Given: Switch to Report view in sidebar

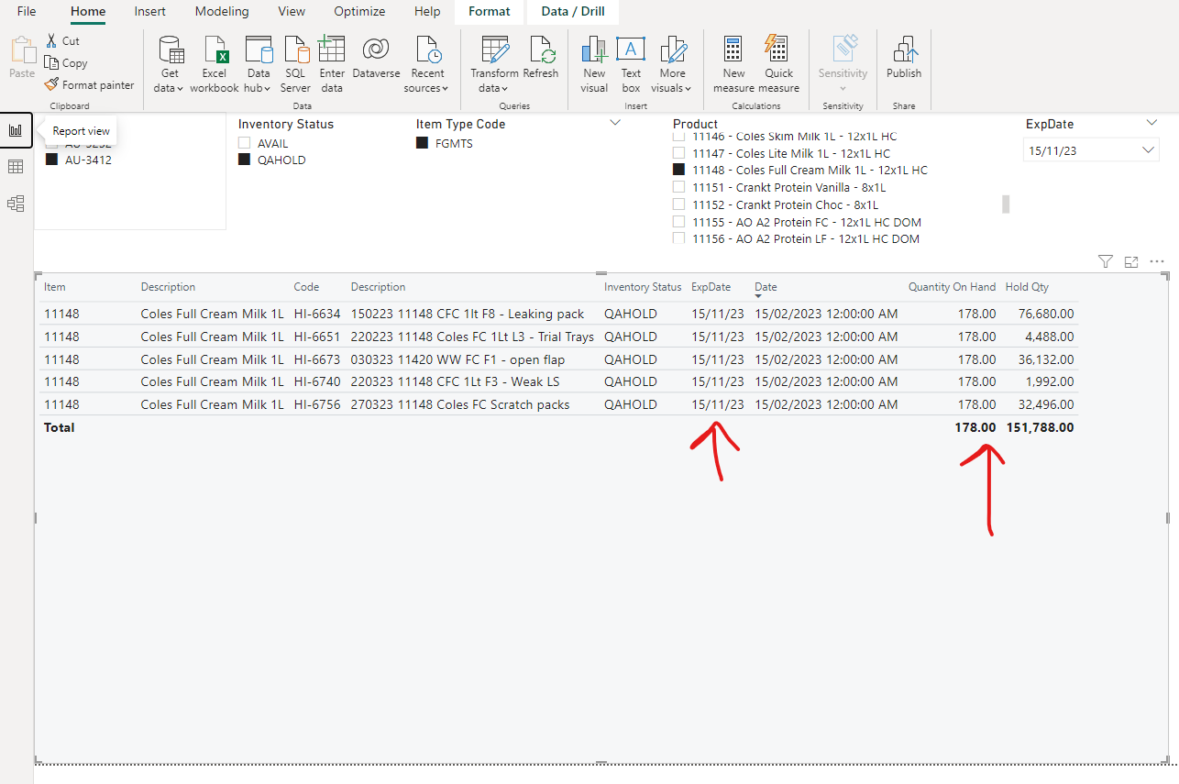Looking at the screenshot, I should coord(16,130).
